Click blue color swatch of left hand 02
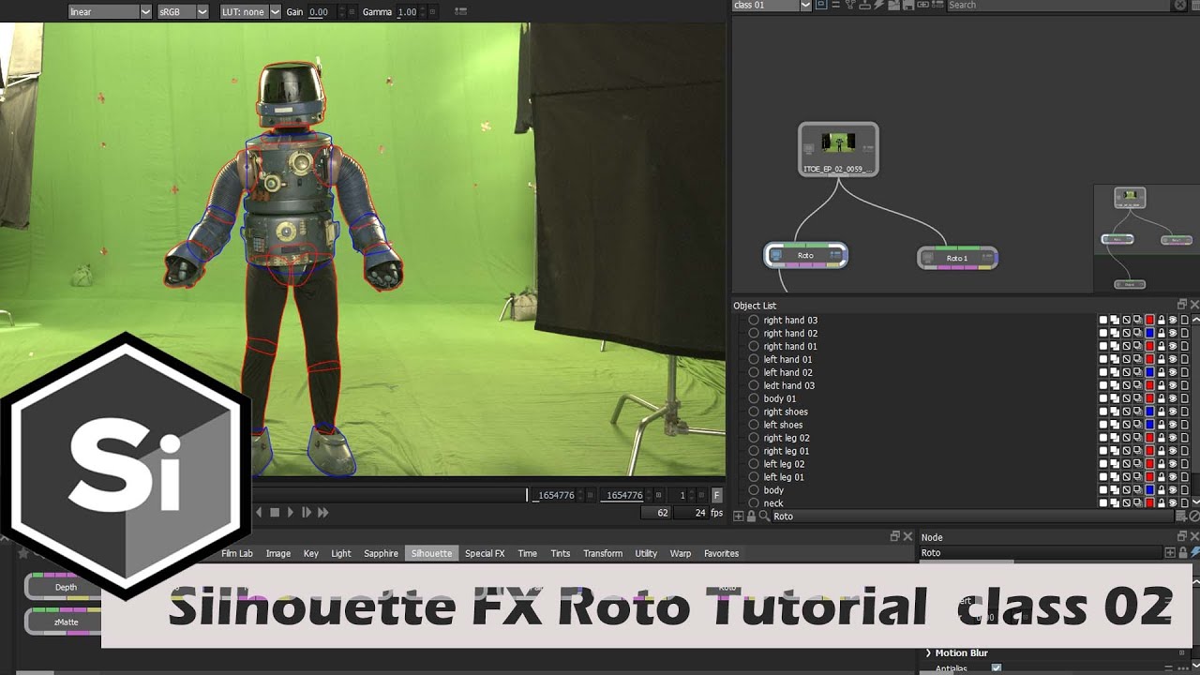 click(x=1149, y=372)
